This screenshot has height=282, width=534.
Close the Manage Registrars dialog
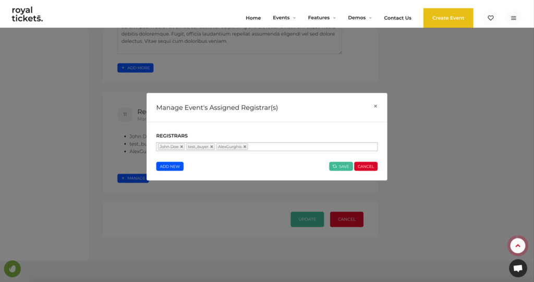tap(375, 106)
